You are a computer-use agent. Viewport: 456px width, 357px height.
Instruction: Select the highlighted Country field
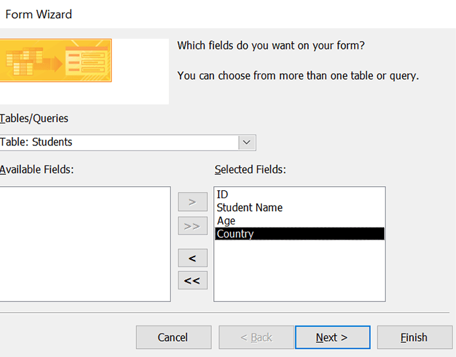click(235, 234)
